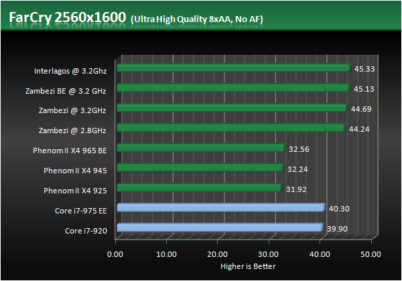
Task: Click the green Interlagos bar
Action: tap(234, 68)
